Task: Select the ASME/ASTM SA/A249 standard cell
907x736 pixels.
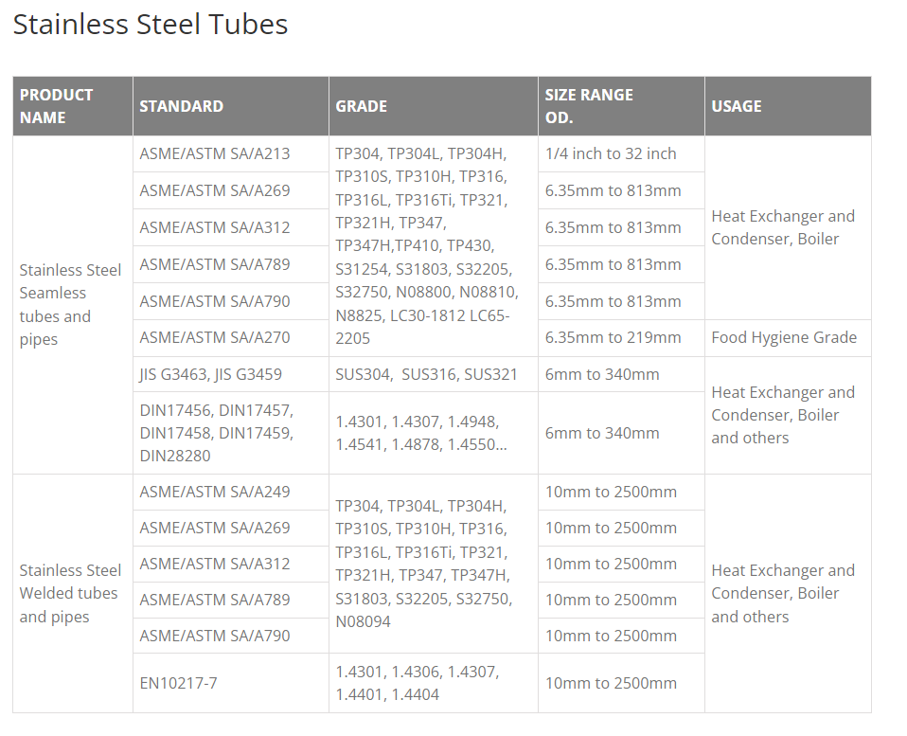Action: pyautogui.click(x=215, y=492)
